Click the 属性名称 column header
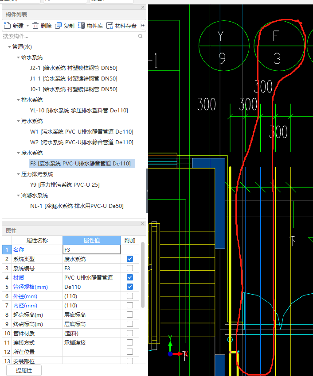 coord(37,240)
